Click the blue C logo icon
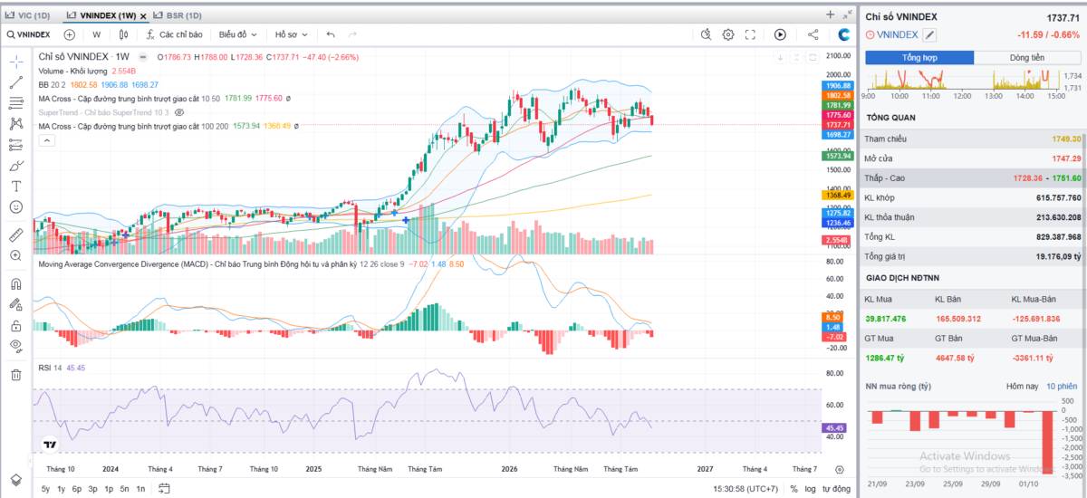The image size is (1087, 498). pyautogui.click(x=844, y=34)
